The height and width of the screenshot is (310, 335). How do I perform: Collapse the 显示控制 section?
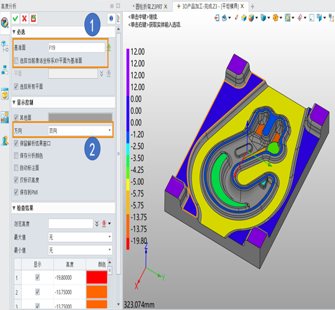click(14, 102)
